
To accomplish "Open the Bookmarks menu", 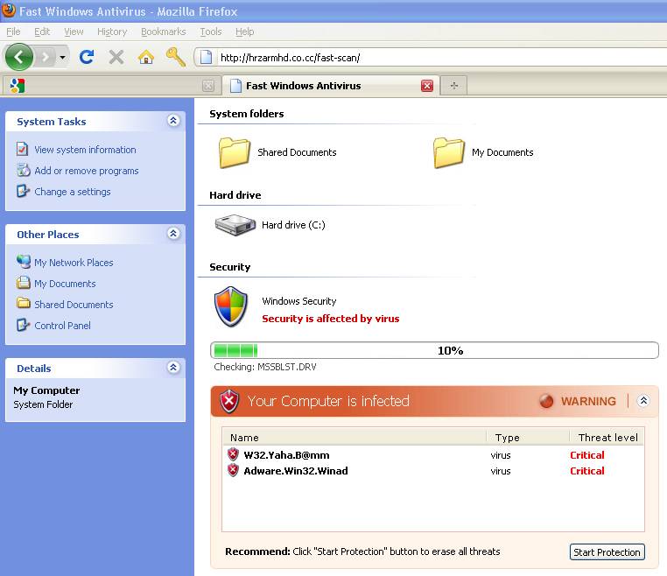I will click(164, 32).
